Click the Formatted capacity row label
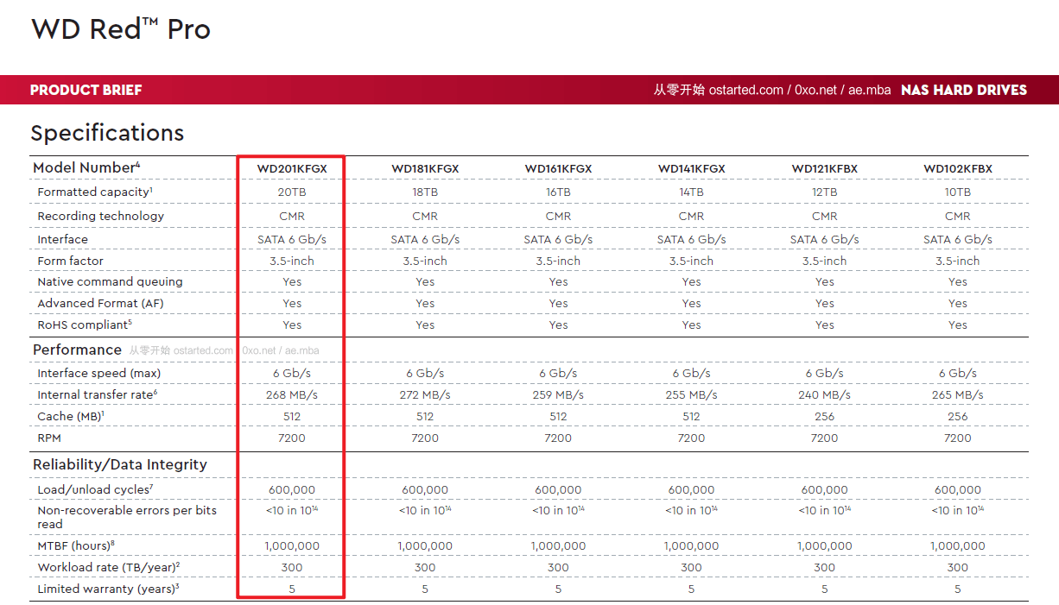Image resolution: width=1059 pixels, height=605 pixels. 95,192
